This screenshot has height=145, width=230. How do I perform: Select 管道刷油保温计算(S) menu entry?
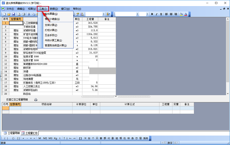[x=56, y=45]
